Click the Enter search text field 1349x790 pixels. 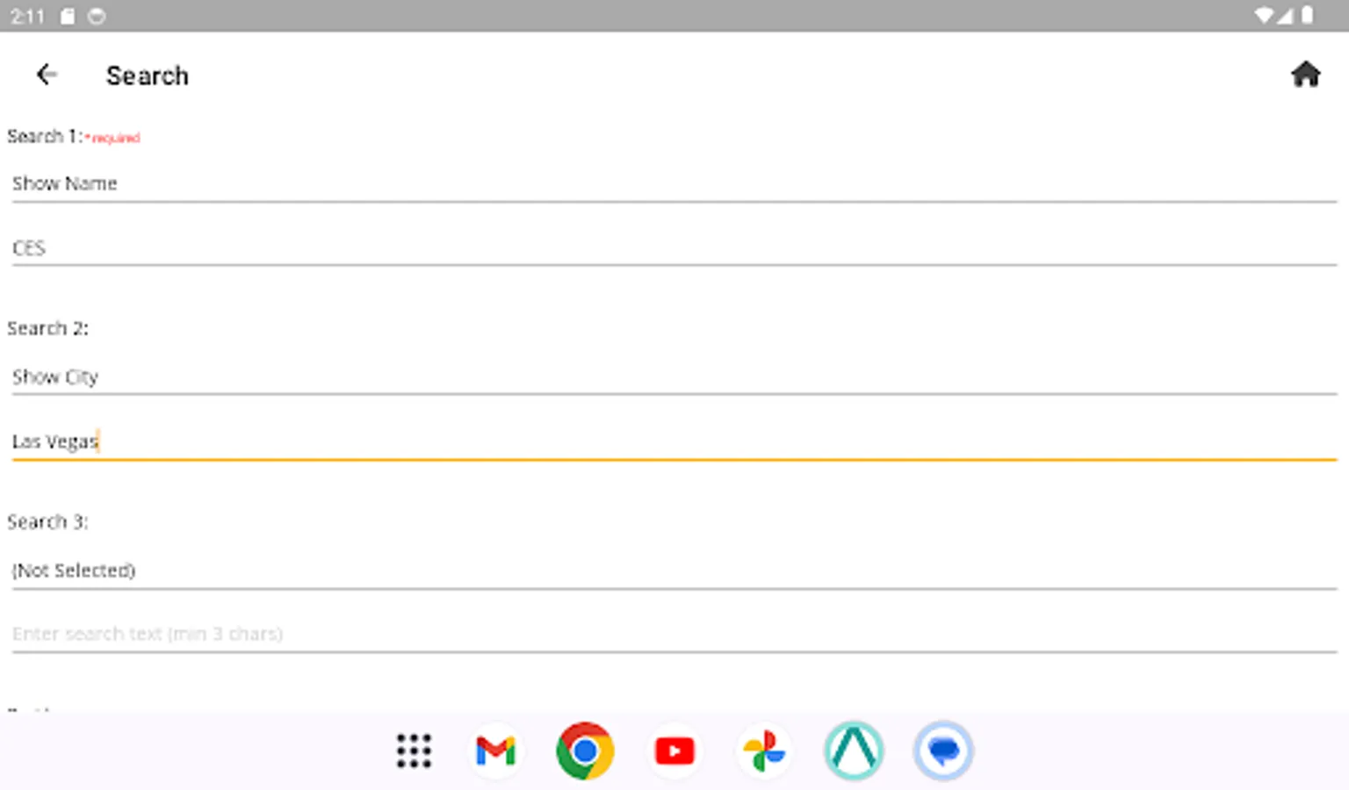673,634
